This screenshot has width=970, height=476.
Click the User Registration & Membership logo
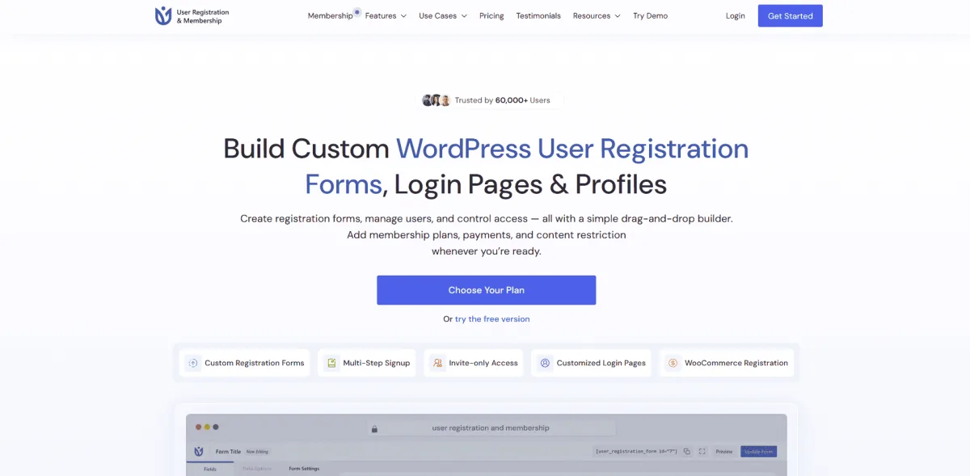[192, 16]
